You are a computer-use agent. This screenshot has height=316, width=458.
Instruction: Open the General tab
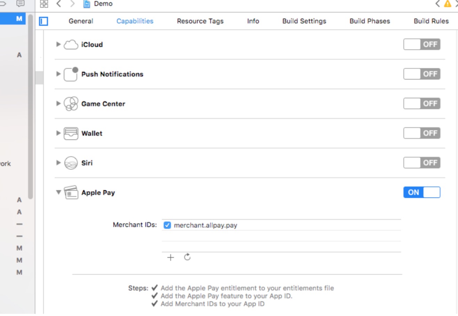click(x=81, y=21)
